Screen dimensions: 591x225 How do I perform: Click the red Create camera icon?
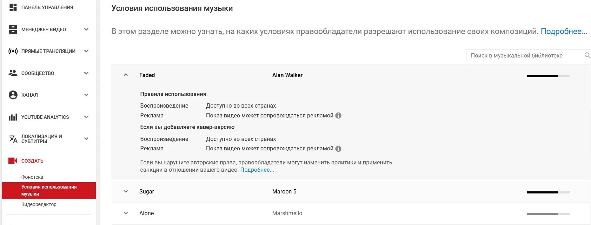click(13, 161)
